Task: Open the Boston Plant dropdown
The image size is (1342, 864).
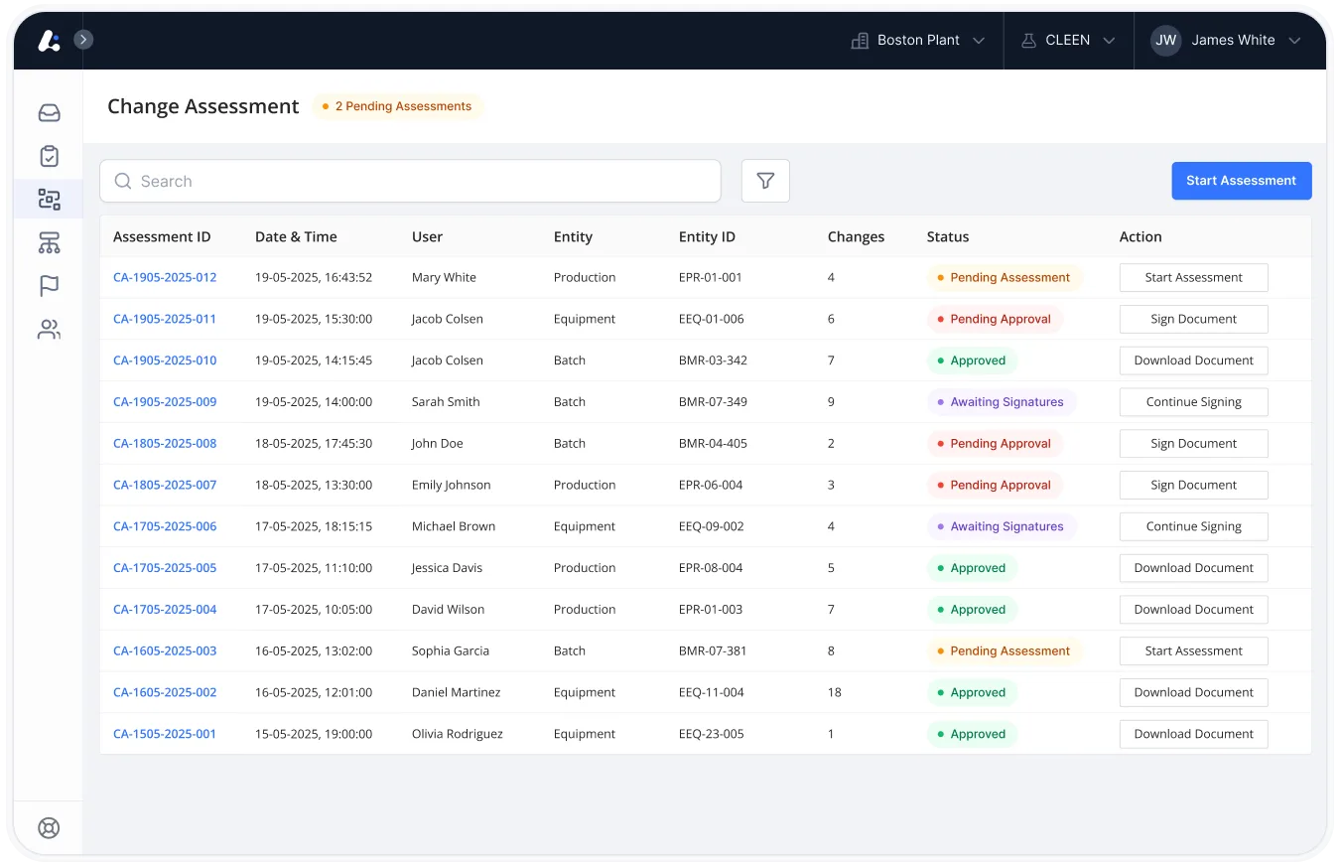Action: [918, 41]
